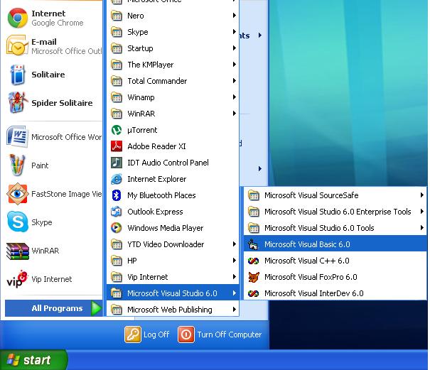Click All Programs label
Viewport: 430px width, 370px height.
(x=57, y=308)
